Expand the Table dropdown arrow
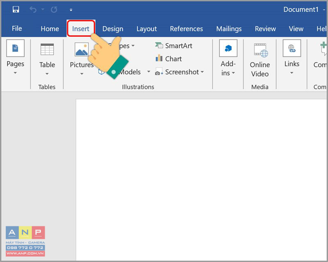The image size is (328, 262). [47, 74]
